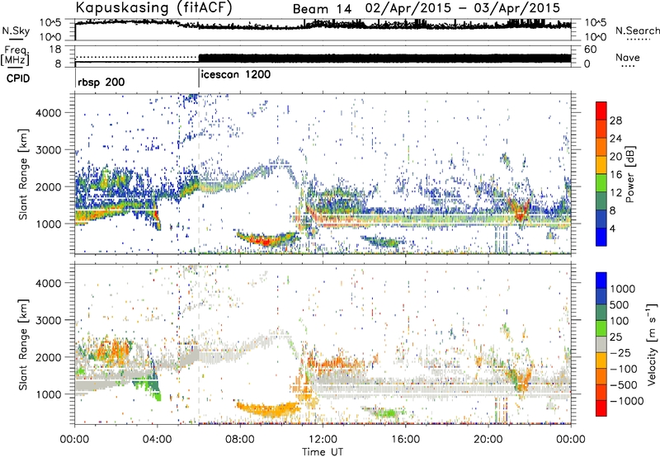Viewport: 660px width, 457px height.
Task: Click the 'Power [dB]' colorbar label
Action: (629, 174)
